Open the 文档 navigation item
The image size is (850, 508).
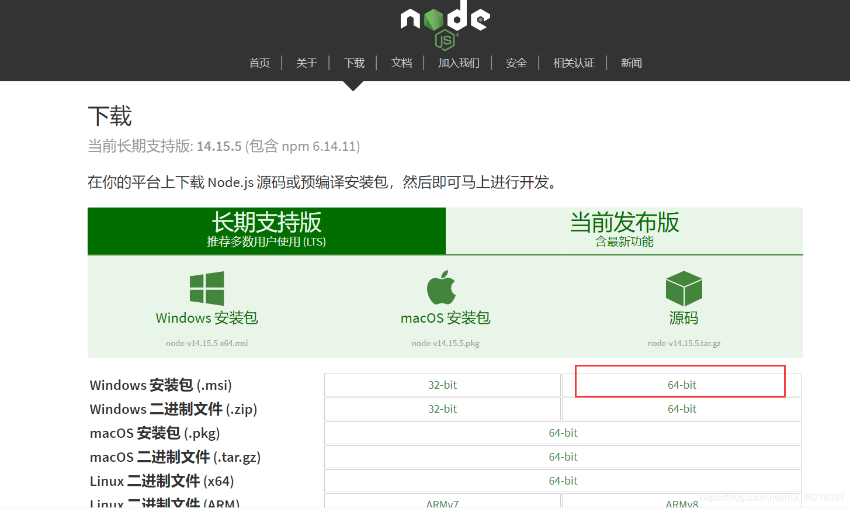[x=401, y=63]
